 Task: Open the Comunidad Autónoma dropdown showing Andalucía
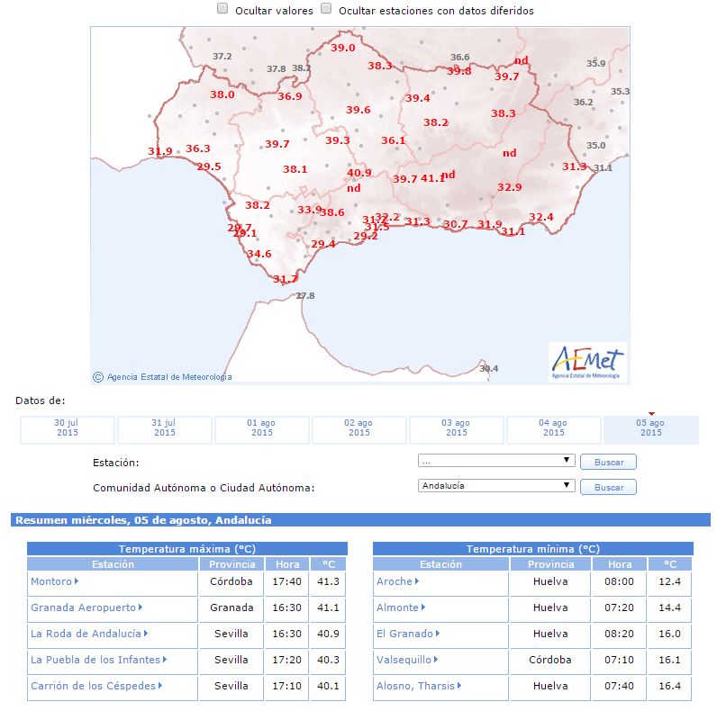click(x=496, y=486)
